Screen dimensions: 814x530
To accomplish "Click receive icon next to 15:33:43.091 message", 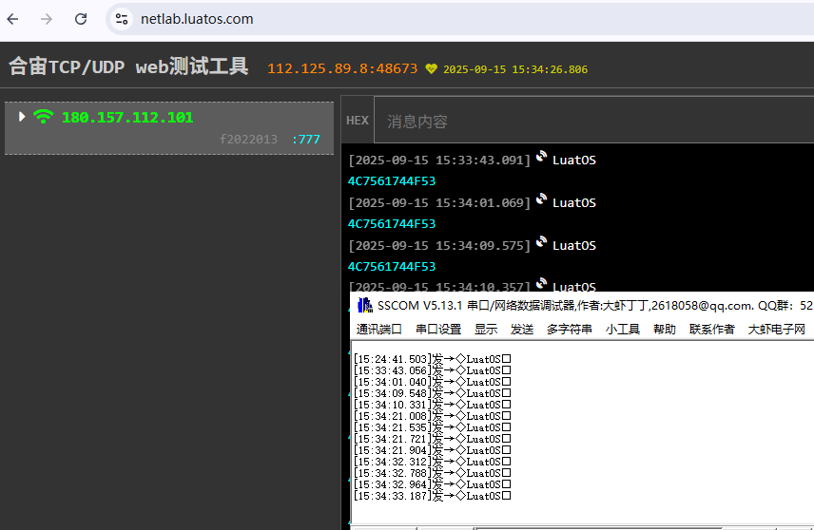I will pos(541,156).
